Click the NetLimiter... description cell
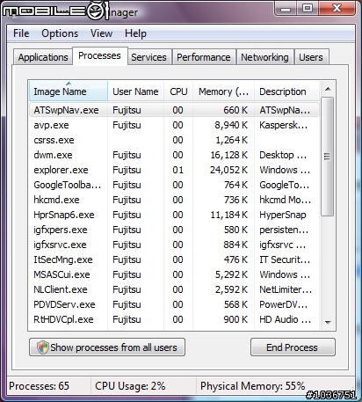The image size is (362, 402). pos(286,289)
